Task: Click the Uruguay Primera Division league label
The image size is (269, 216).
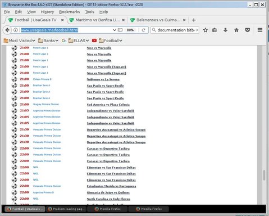Action: coord(46,104)
